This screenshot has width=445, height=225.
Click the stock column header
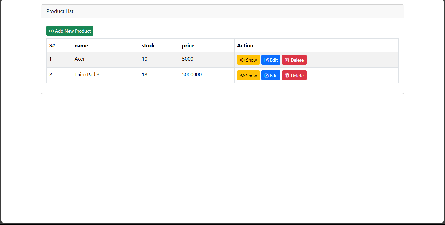click(x=159, y=45)
